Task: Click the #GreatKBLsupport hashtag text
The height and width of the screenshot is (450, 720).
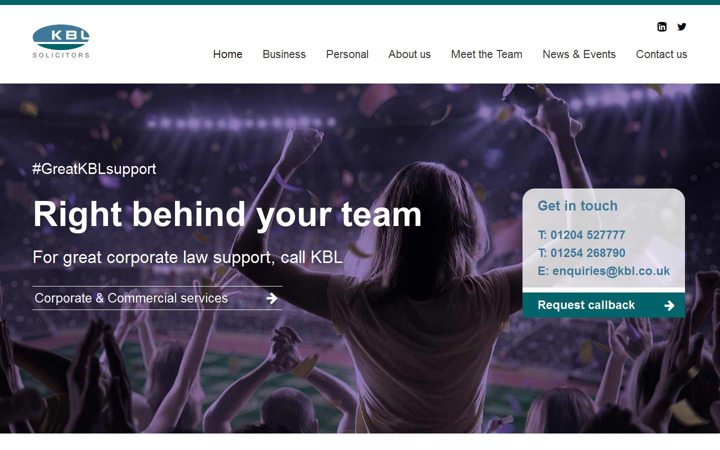Action: point(94,169)
